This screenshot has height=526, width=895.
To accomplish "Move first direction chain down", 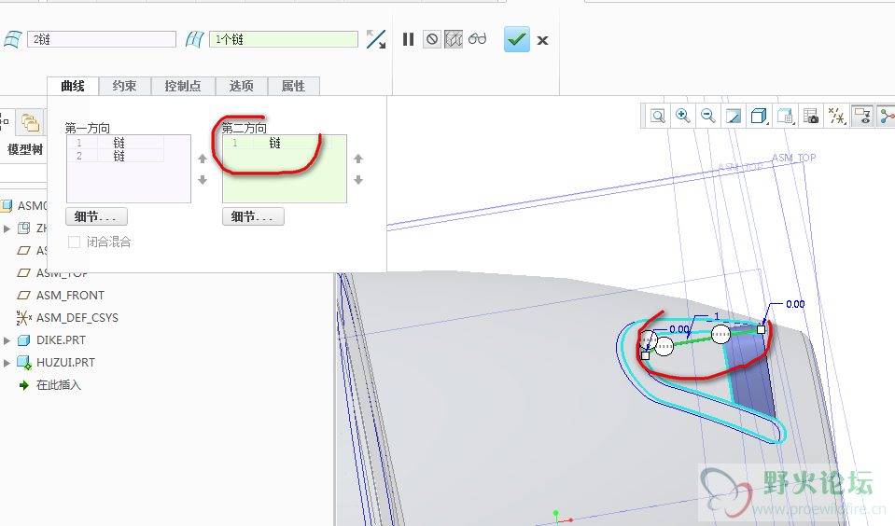I will click(203, 180).
